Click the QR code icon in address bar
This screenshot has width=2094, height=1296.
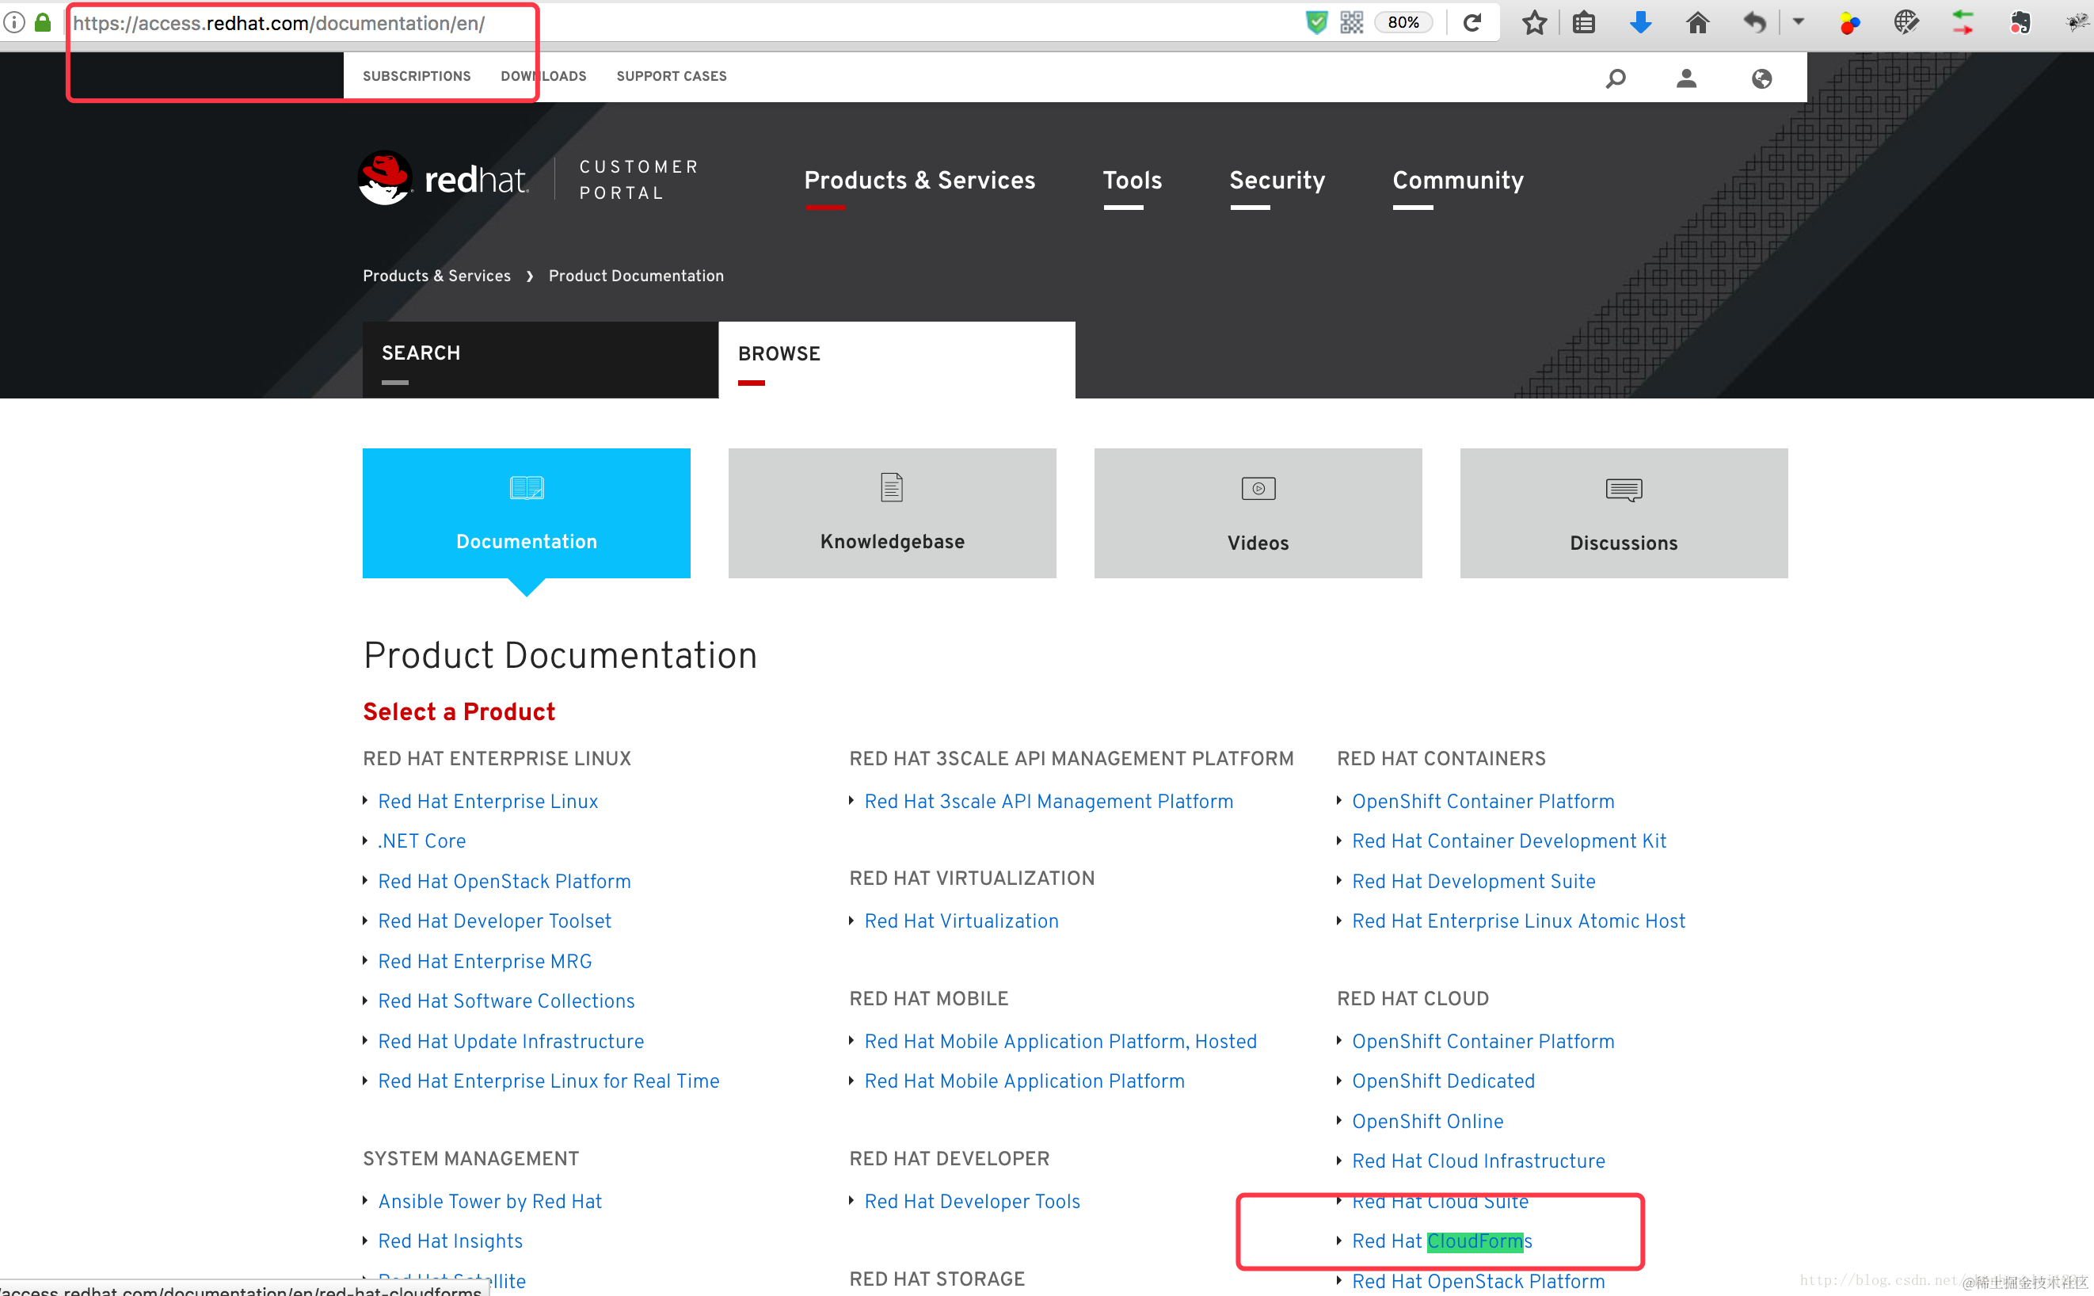click(x=1351, y=23)
